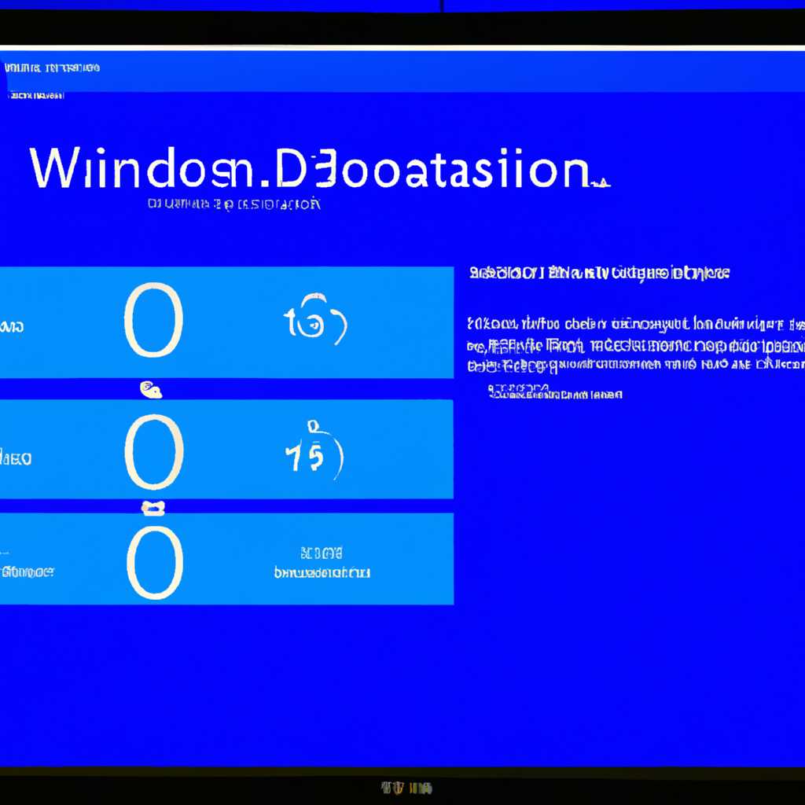Click the small icon between middle and bottom tiles
This screenshot has height=805, width=805.
pyautogui.click(x=153, y=509)
